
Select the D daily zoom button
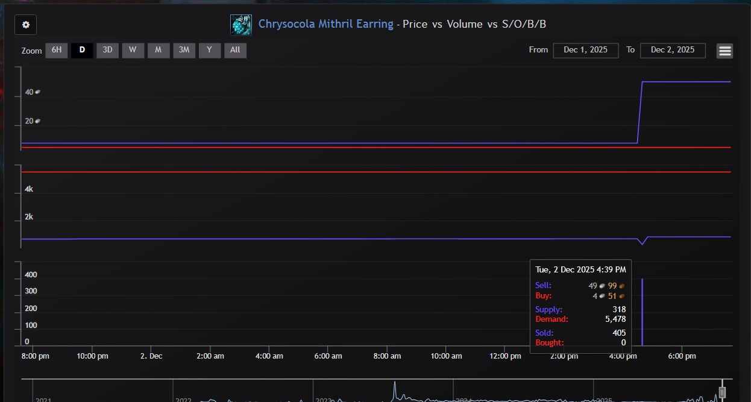tap(82, 50)
